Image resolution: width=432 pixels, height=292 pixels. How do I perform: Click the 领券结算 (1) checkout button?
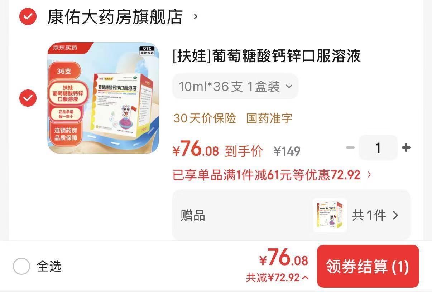click(368, 266)
